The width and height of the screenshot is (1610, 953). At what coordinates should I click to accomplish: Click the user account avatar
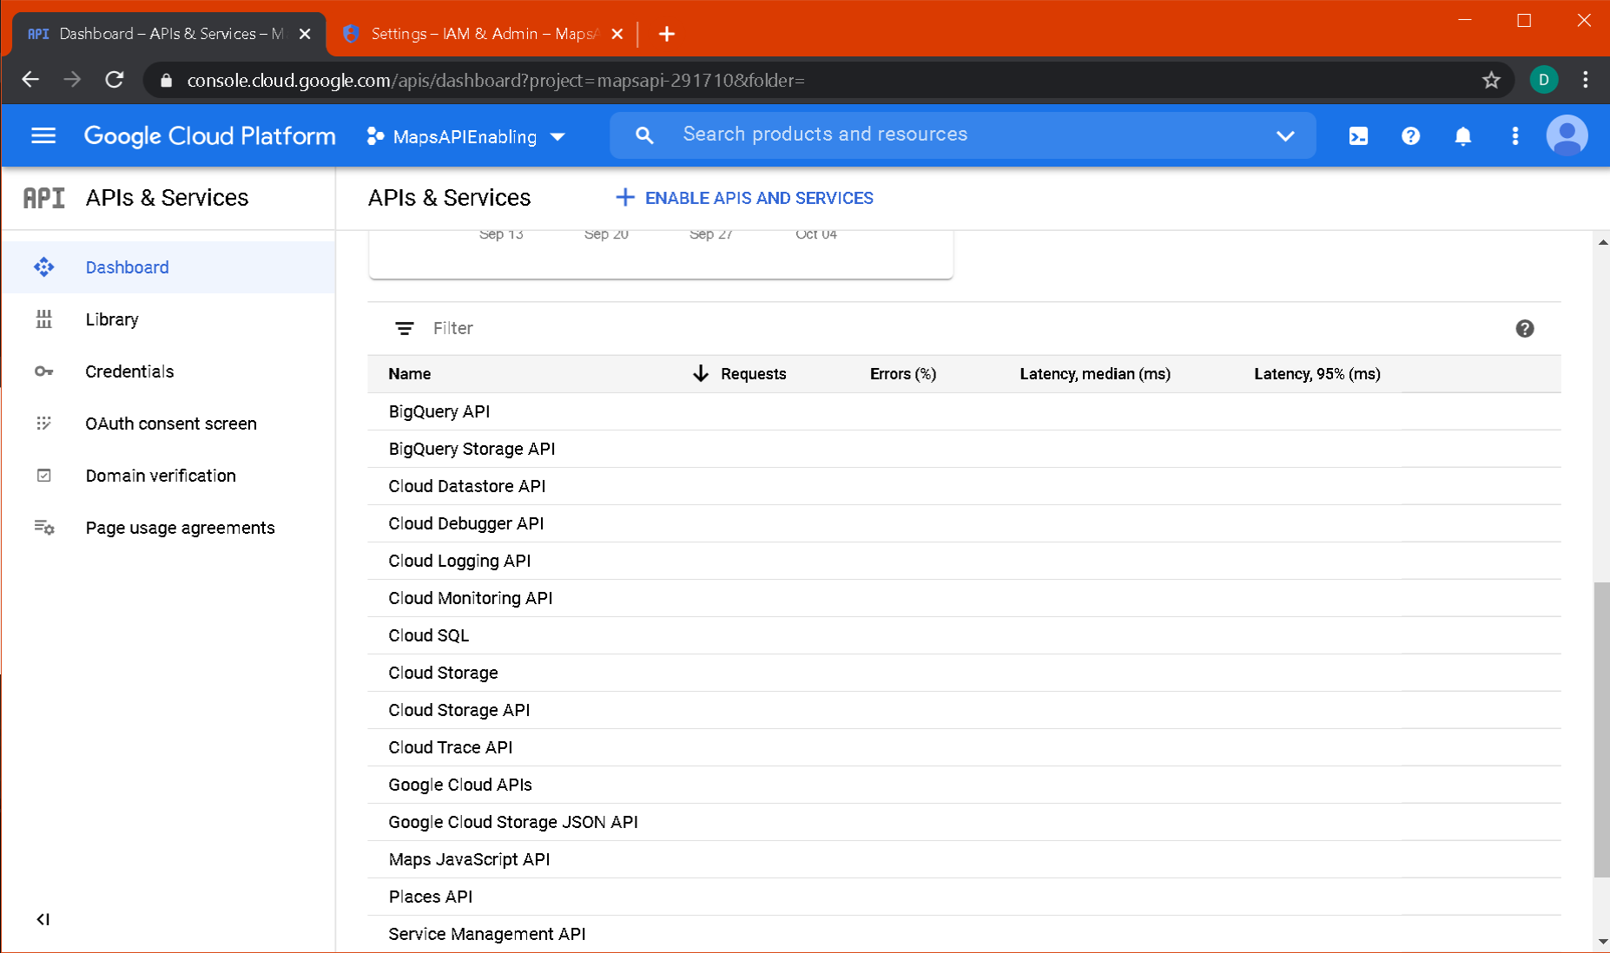pos(1566,135)
